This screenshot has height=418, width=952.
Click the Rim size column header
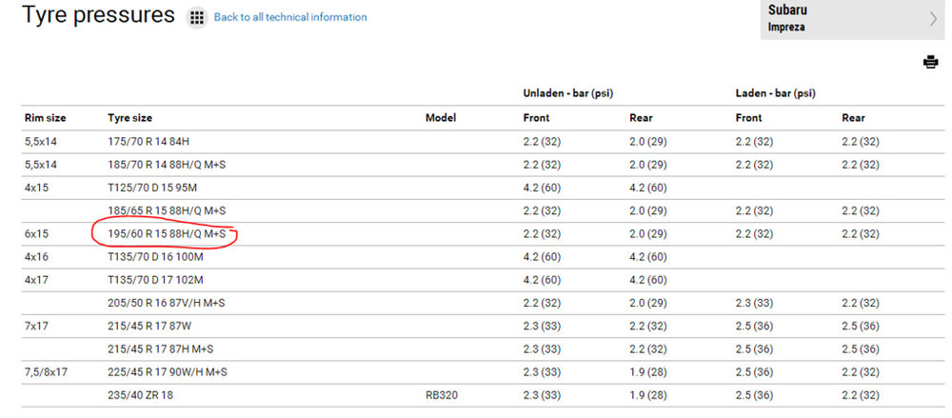click(45, 118)
